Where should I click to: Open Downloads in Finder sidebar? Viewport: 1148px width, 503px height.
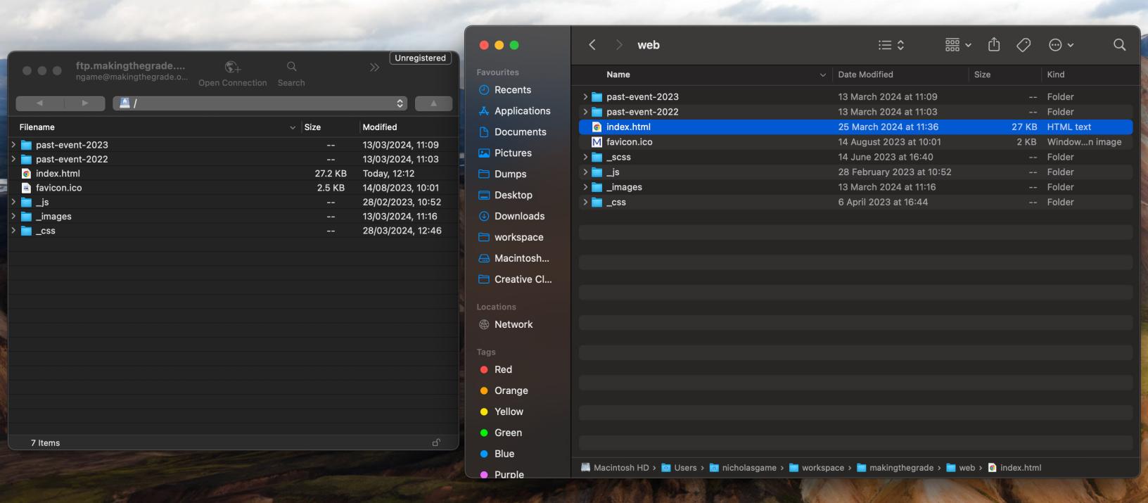click(x=519, y=217)
